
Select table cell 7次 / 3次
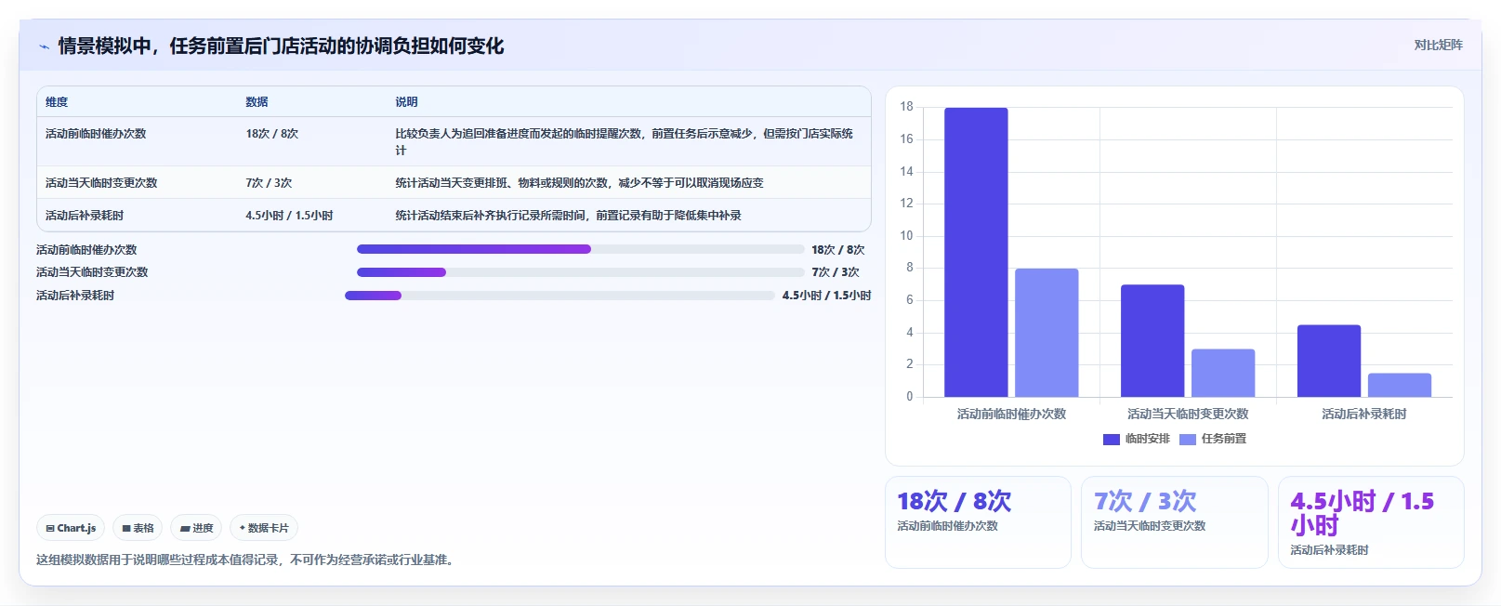pyautogui.click(x=269, y=183)
